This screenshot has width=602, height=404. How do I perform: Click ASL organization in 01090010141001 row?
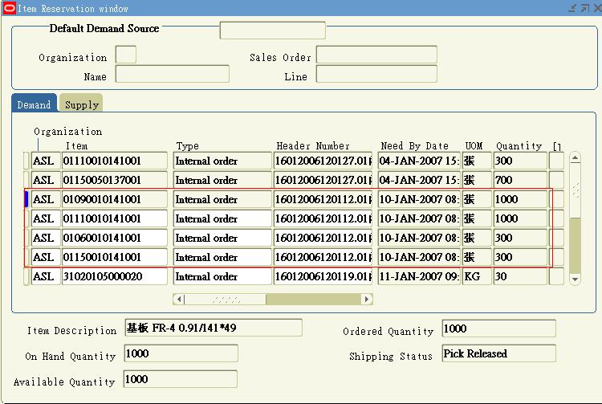pyautogui.click(x=46, y=199)
